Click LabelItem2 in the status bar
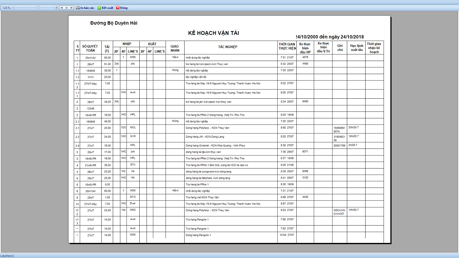Image resolution: width=459 pixels, height=258 pixels. (7, 256)
